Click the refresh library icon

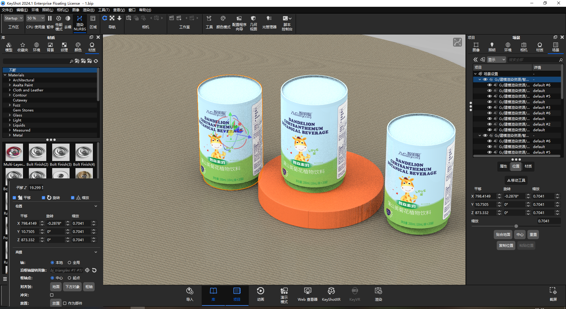[96, 61]
